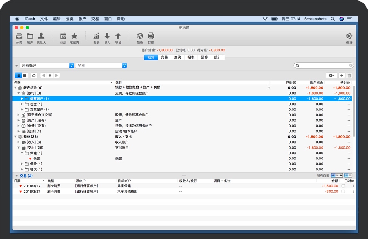The image size is (368, 239).
Task: Expand the [收入] (6) tree node
Action: [x=19, y=142]
